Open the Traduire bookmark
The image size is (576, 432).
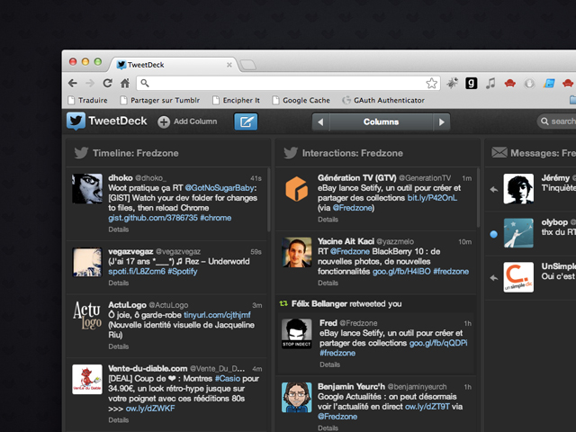click(x=88, y=100)
